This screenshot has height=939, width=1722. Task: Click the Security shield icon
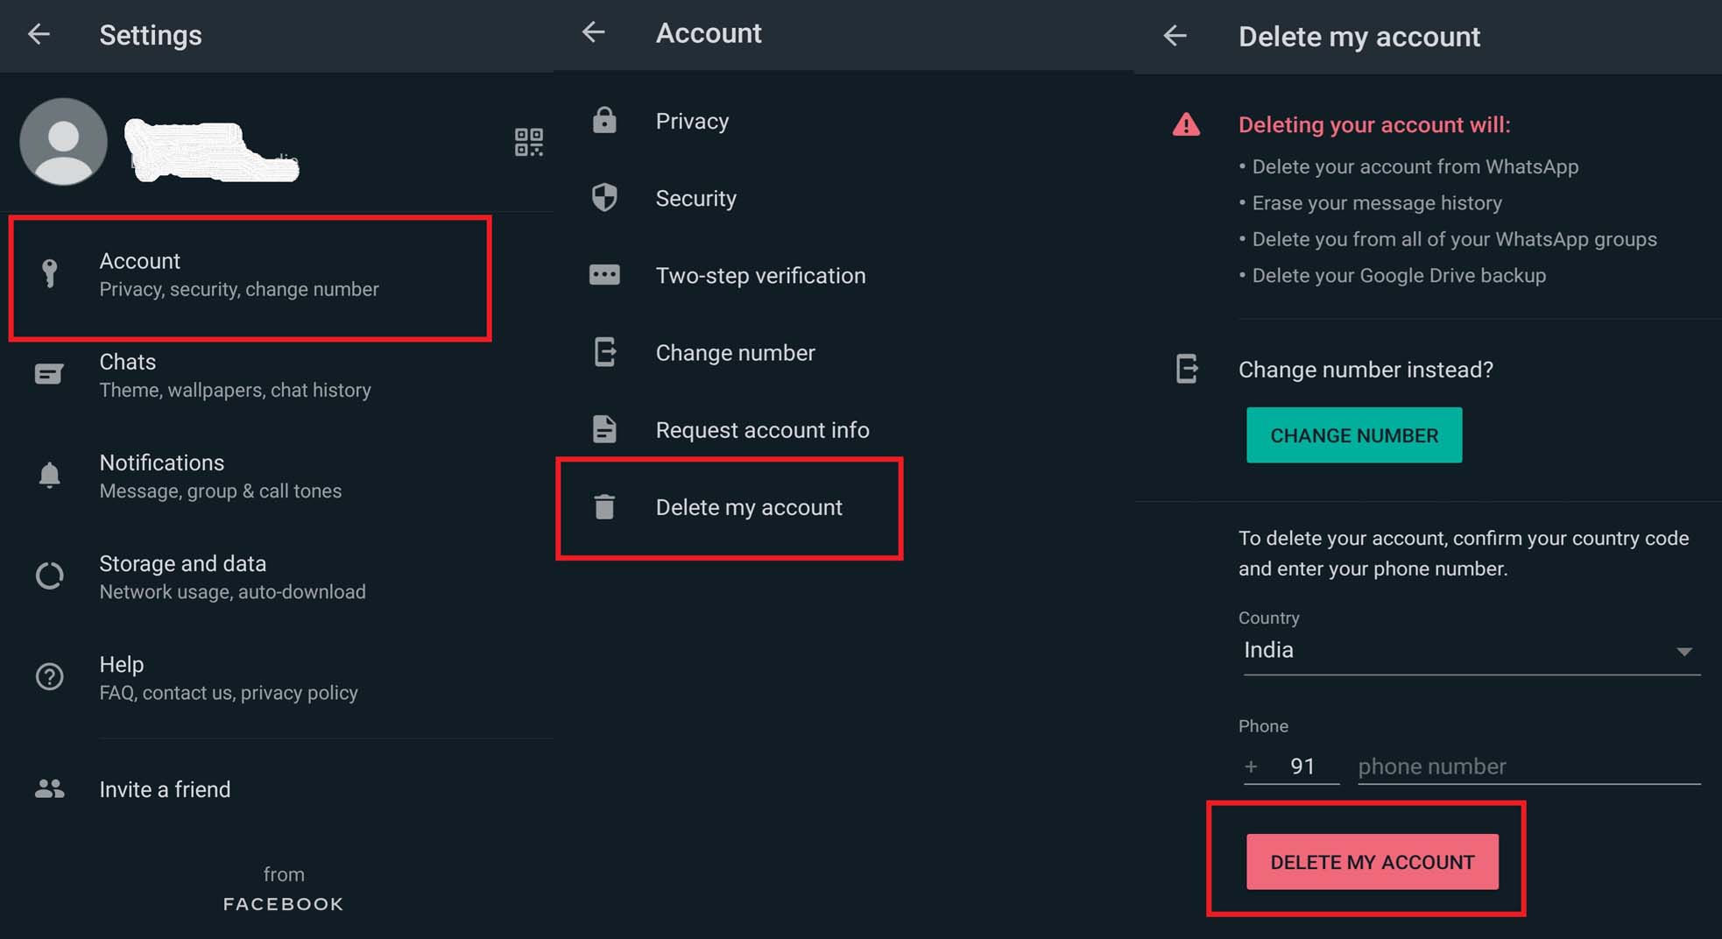[604, 198]
